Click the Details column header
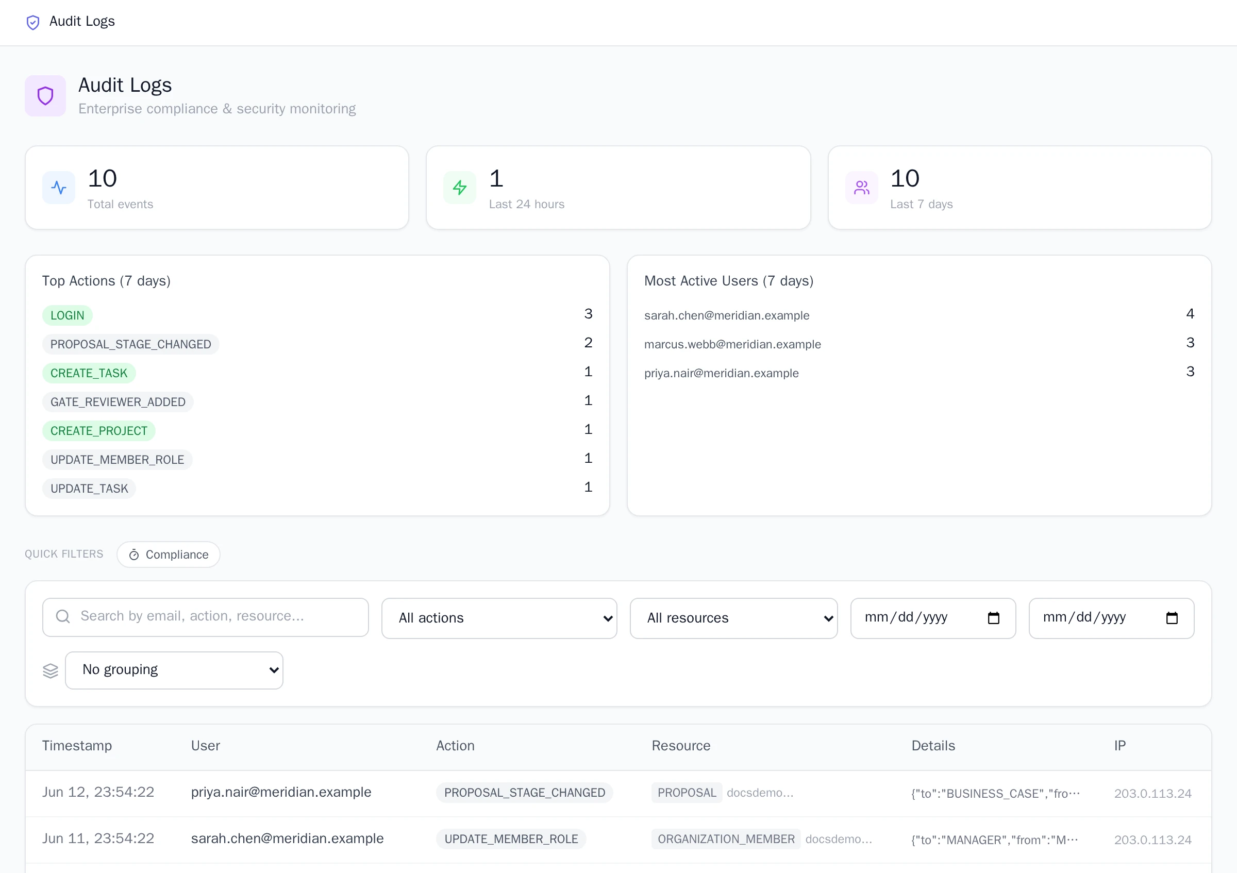The height and width of the screenshot is (873, 1237). (x=933, y=746)
